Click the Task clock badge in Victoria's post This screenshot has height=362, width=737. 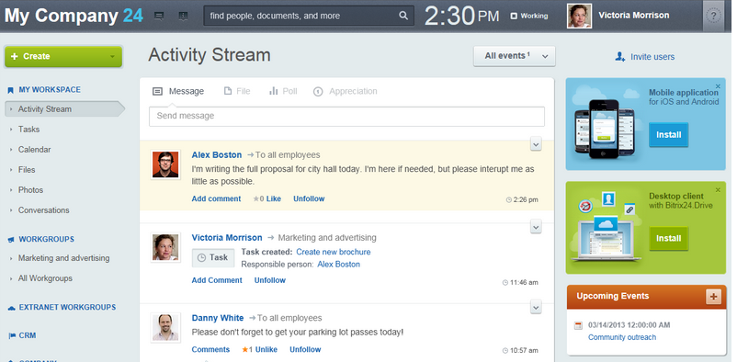coord(213,257)
